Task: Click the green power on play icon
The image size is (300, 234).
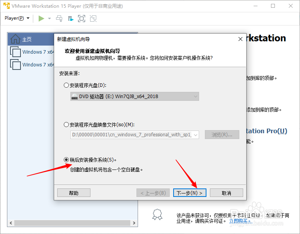Action: coord(41,19)
